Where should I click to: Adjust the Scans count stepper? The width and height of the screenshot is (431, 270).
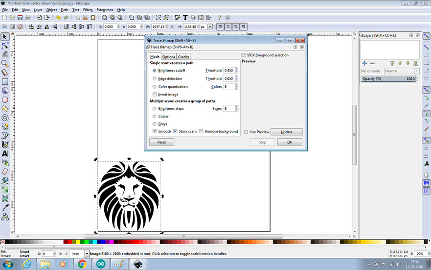coord(237,108)
